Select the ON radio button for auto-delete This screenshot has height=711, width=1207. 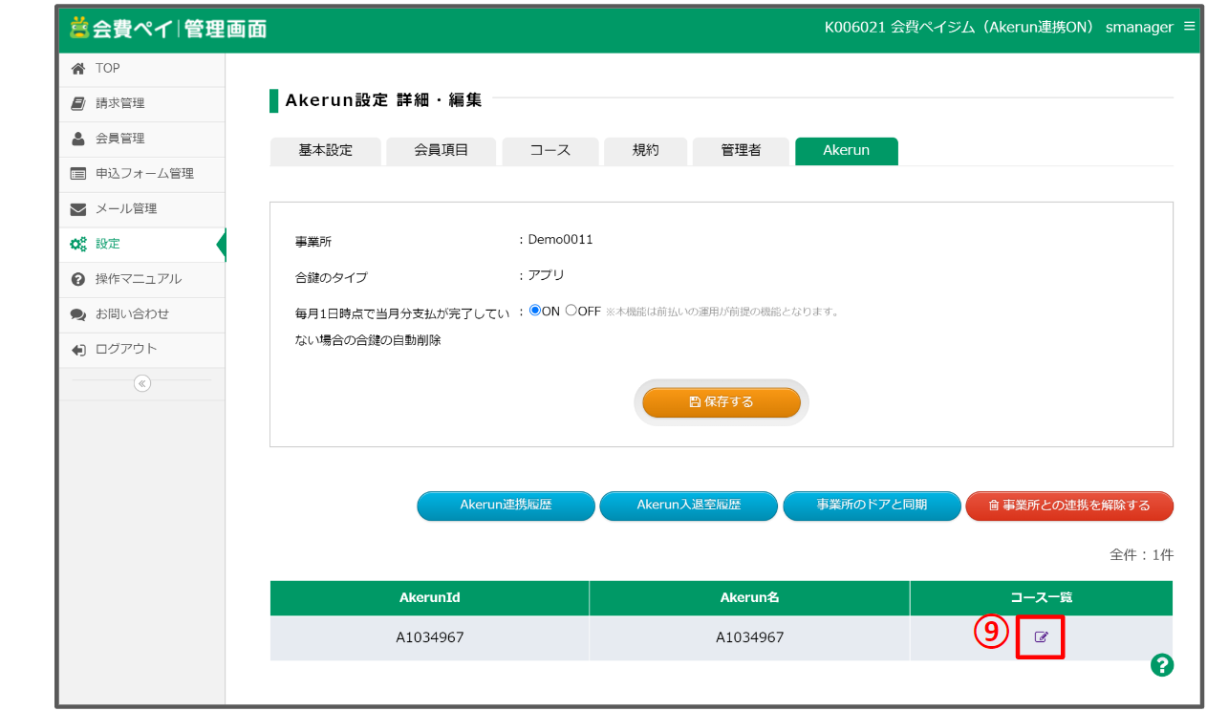point(535,311)
